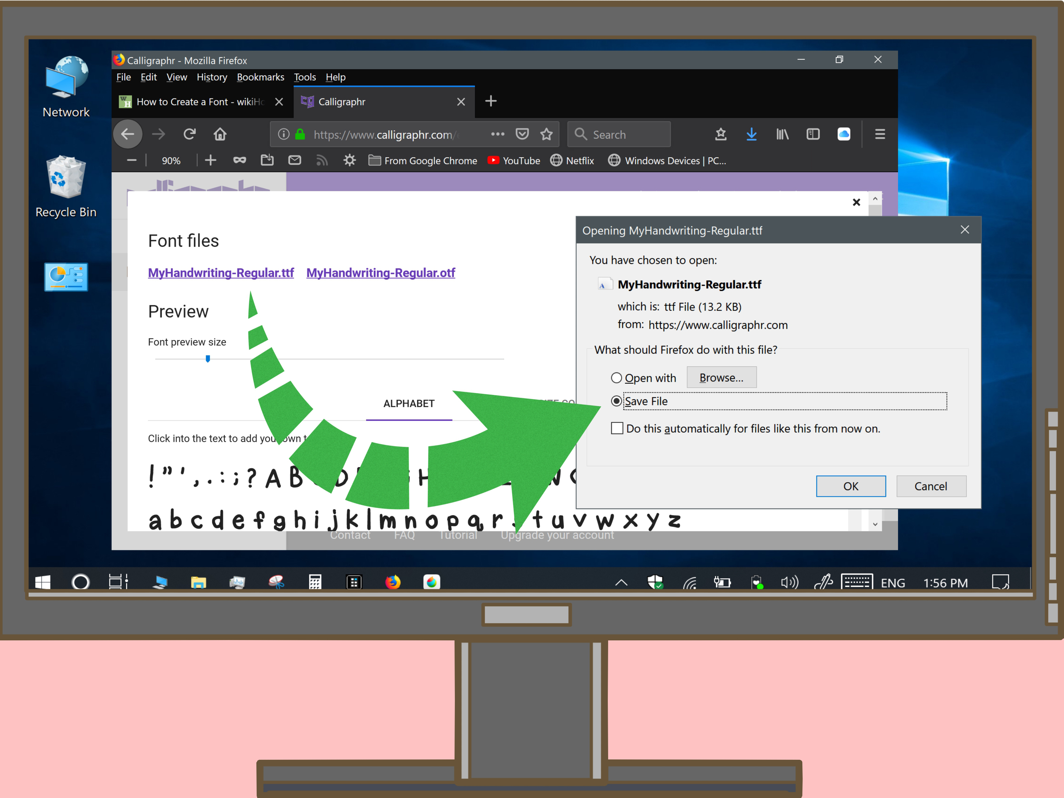Open the Network desktop icon
Viewport: 1064px width, 798px height.
66,87
